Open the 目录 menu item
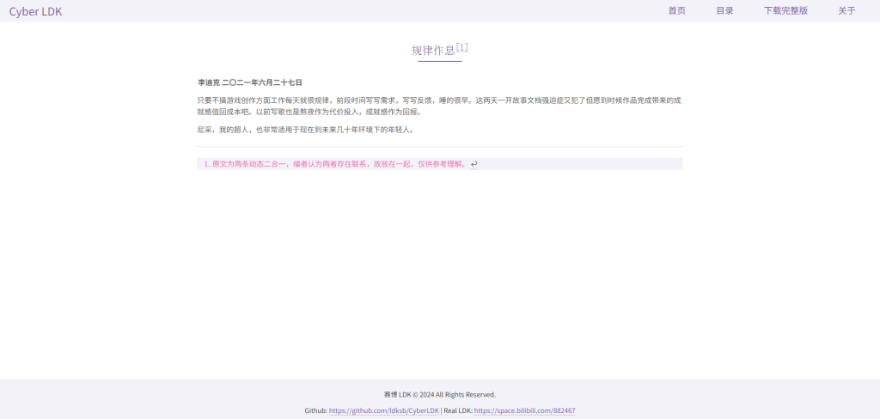 click(724, 11)
